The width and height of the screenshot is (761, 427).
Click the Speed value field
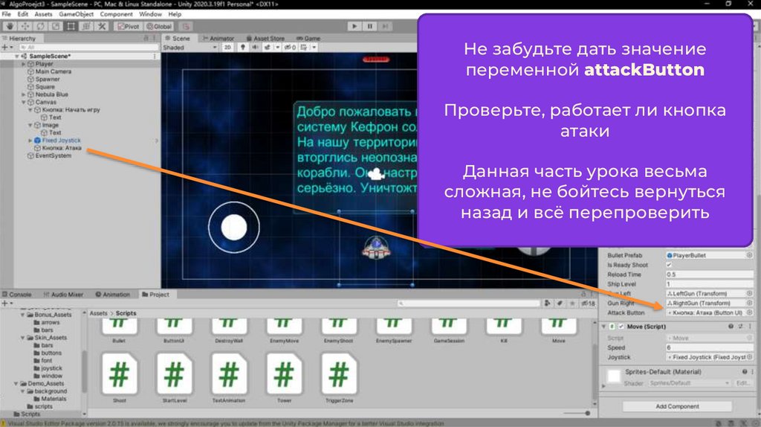tap(710, 348)
